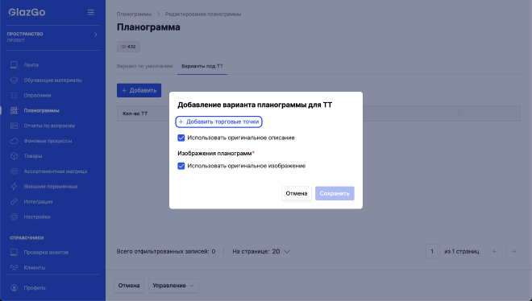532x301 pixels.
Task: Open the На странице 20 dropdown
Action: coord(261,252)
